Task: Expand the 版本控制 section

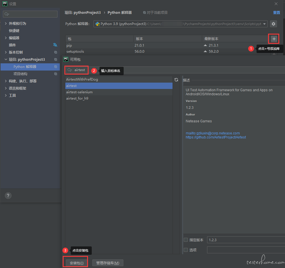Action: click(x=6, y=52)
